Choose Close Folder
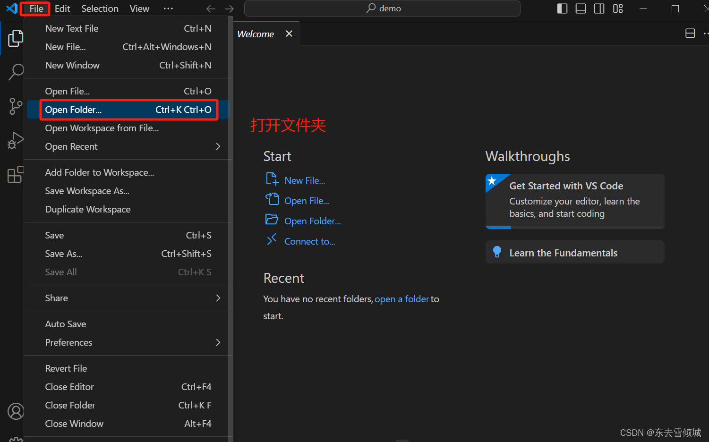This screenshot has height=442, width=709. point(128,405)
